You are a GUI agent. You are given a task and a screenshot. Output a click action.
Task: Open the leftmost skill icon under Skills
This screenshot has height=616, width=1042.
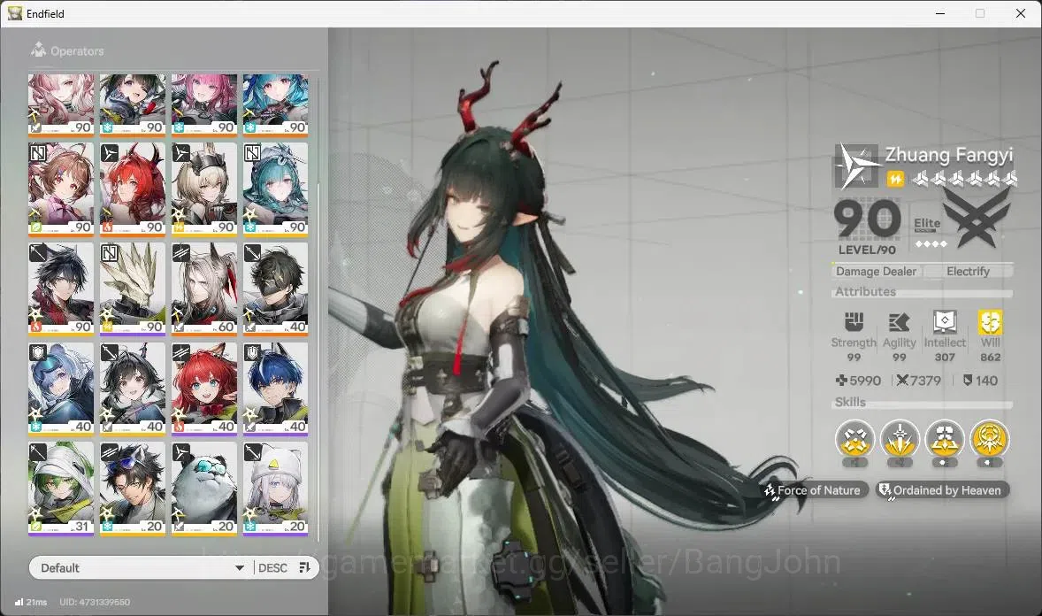(854, 439)
